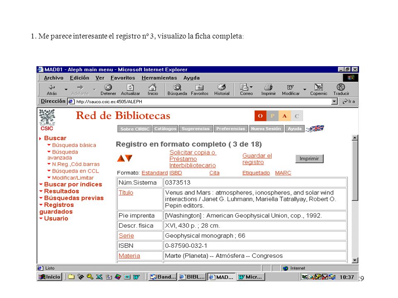Switch format to Etiquetado
Viewport: 398px width, 298px height.
click(x=256, y=173)
